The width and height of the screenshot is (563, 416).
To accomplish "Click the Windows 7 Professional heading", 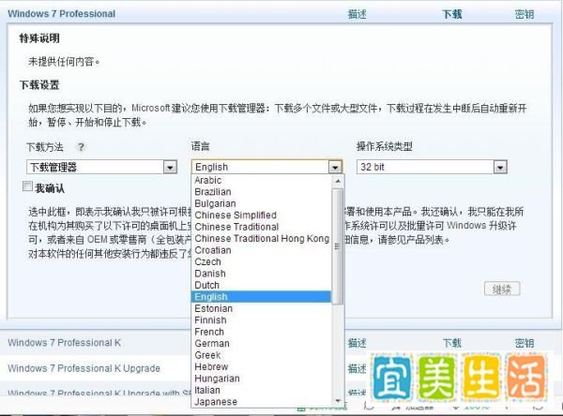I will pos(61,14).
